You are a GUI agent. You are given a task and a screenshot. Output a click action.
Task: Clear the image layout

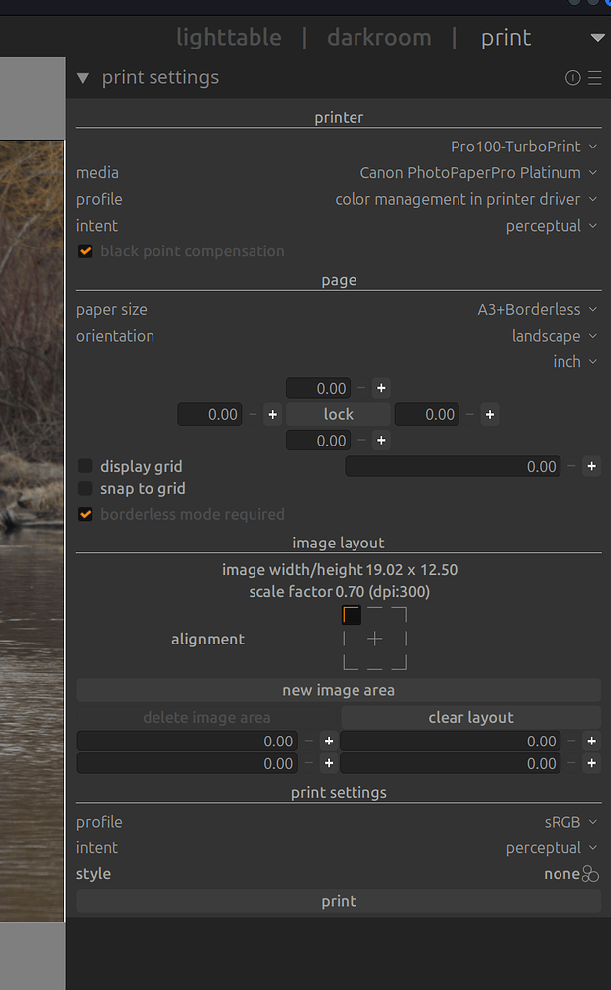point(470,717)
